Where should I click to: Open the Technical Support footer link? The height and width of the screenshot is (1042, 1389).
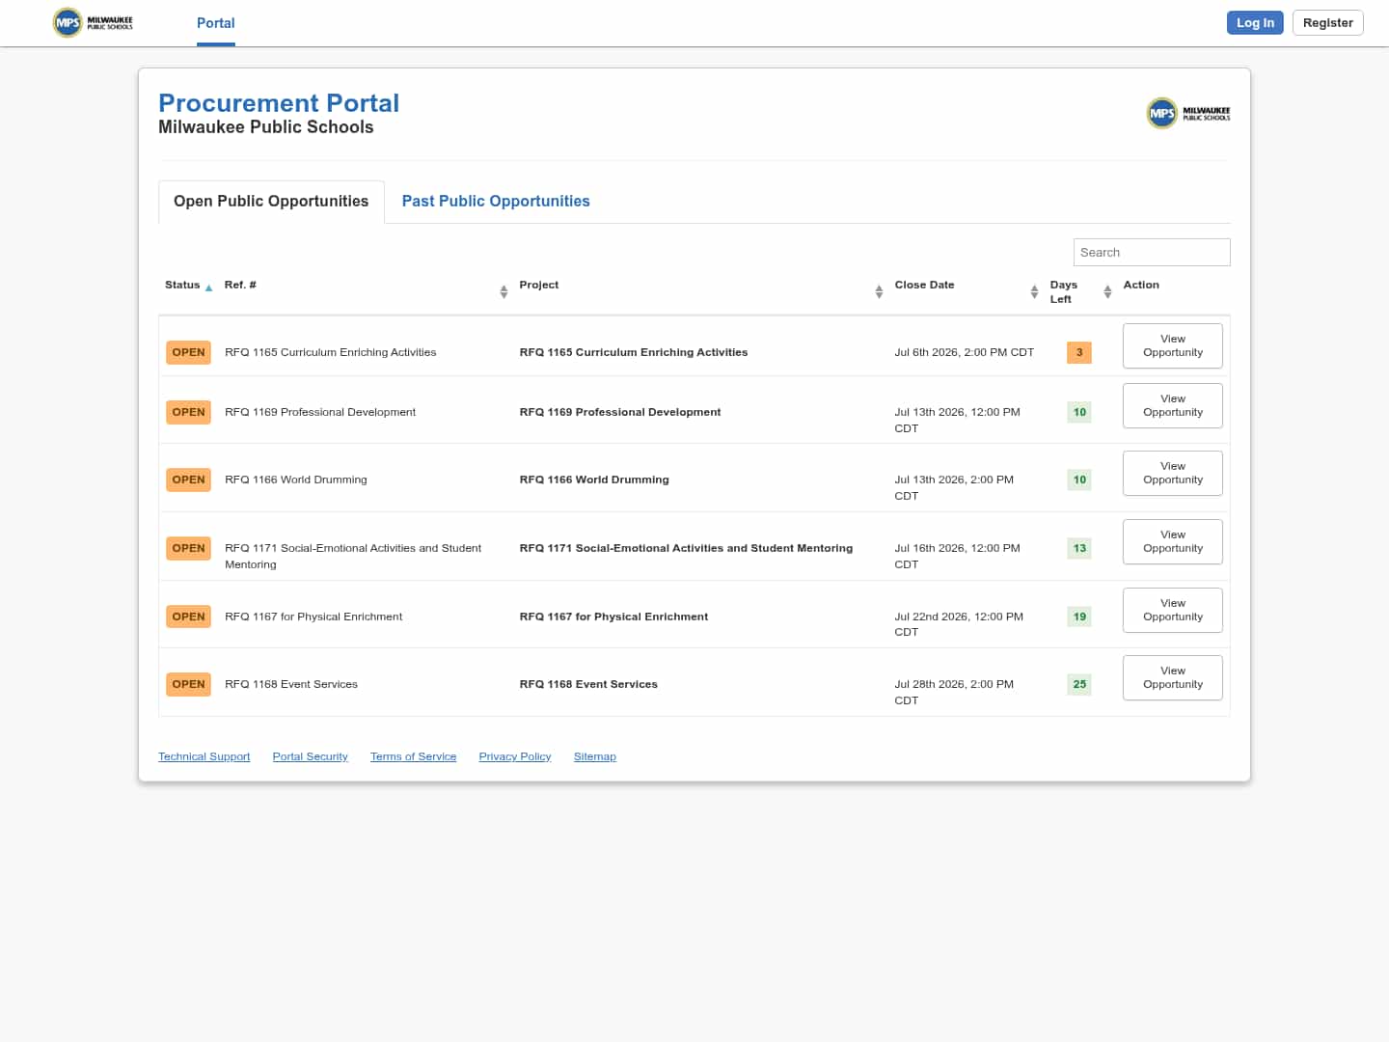204,756
